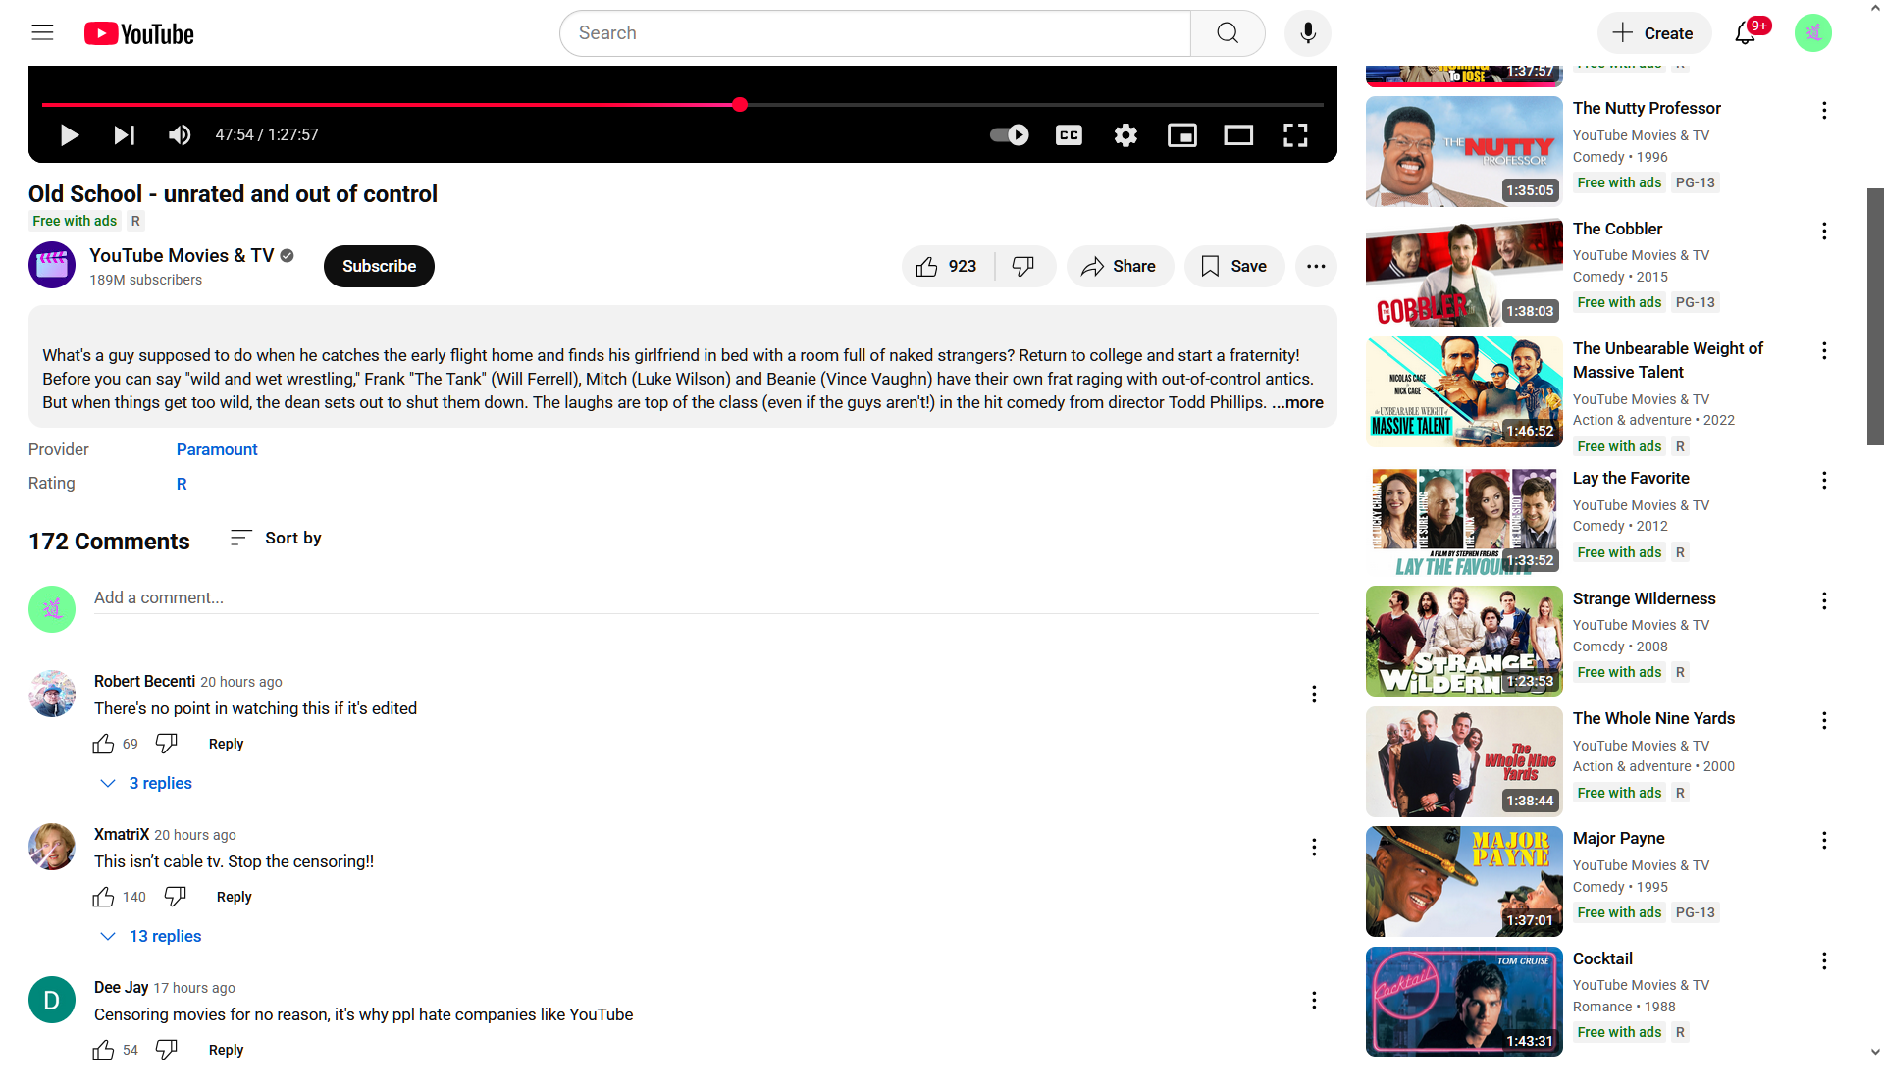Expand 3 replies under Robert Becenti

[147, 783]
